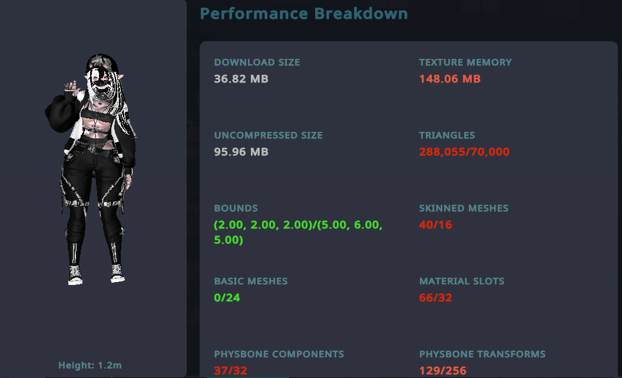Select the Height 1.2m label
This screenshot has height=378, width=622.
pyautogui.click(x=90, y=365)
